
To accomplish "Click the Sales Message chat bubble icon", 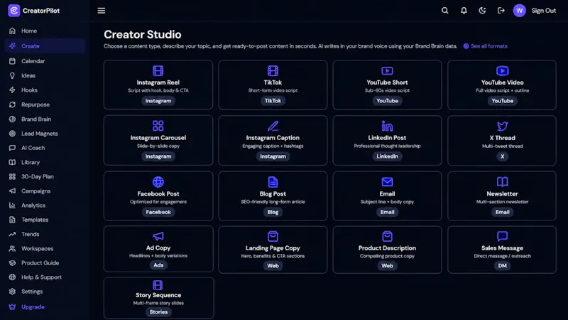I will pos(502,236).
